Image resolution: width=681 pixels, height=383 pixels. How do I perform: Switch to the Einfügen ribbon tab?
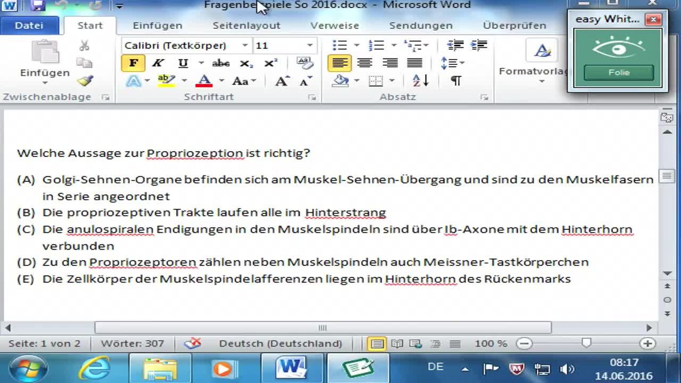pos(157,25)
